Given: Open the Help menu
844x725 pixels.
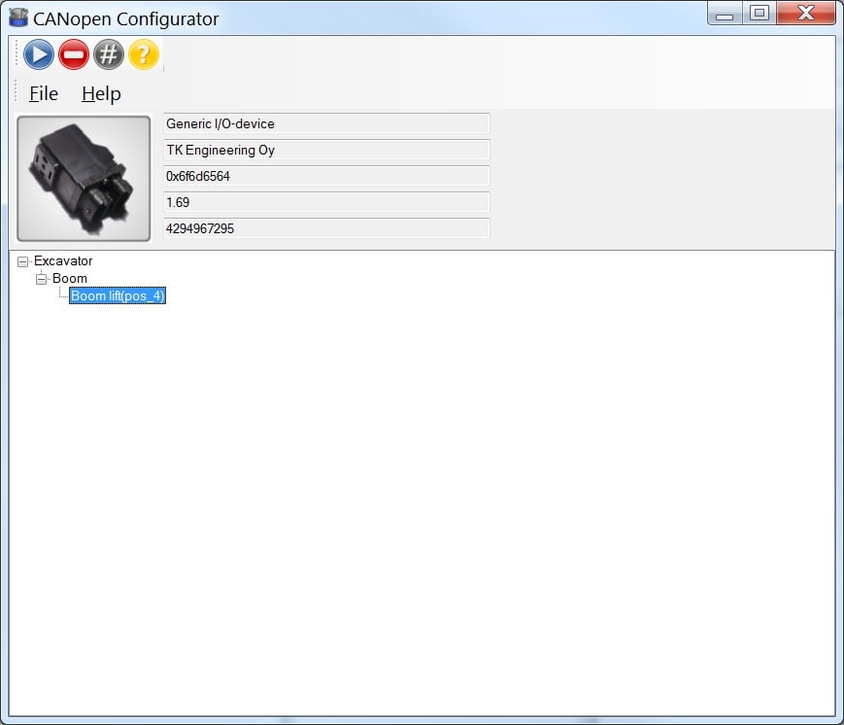Looking at the screenshot, I should point(100,93).
